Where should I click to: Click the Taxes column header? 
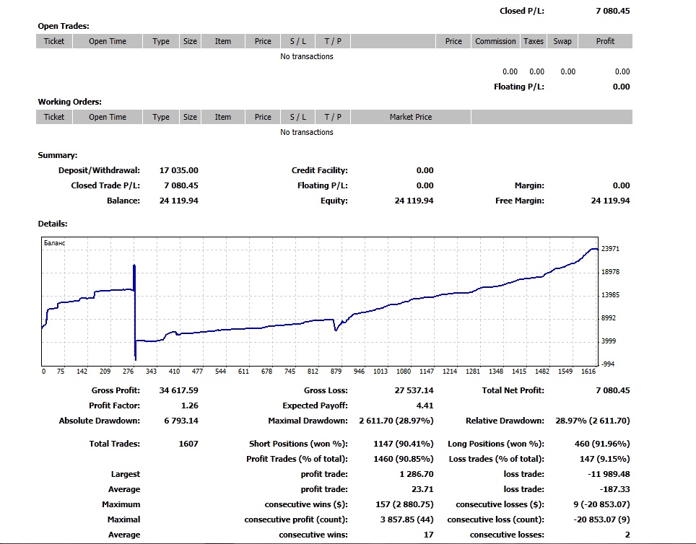click(534, 41)
